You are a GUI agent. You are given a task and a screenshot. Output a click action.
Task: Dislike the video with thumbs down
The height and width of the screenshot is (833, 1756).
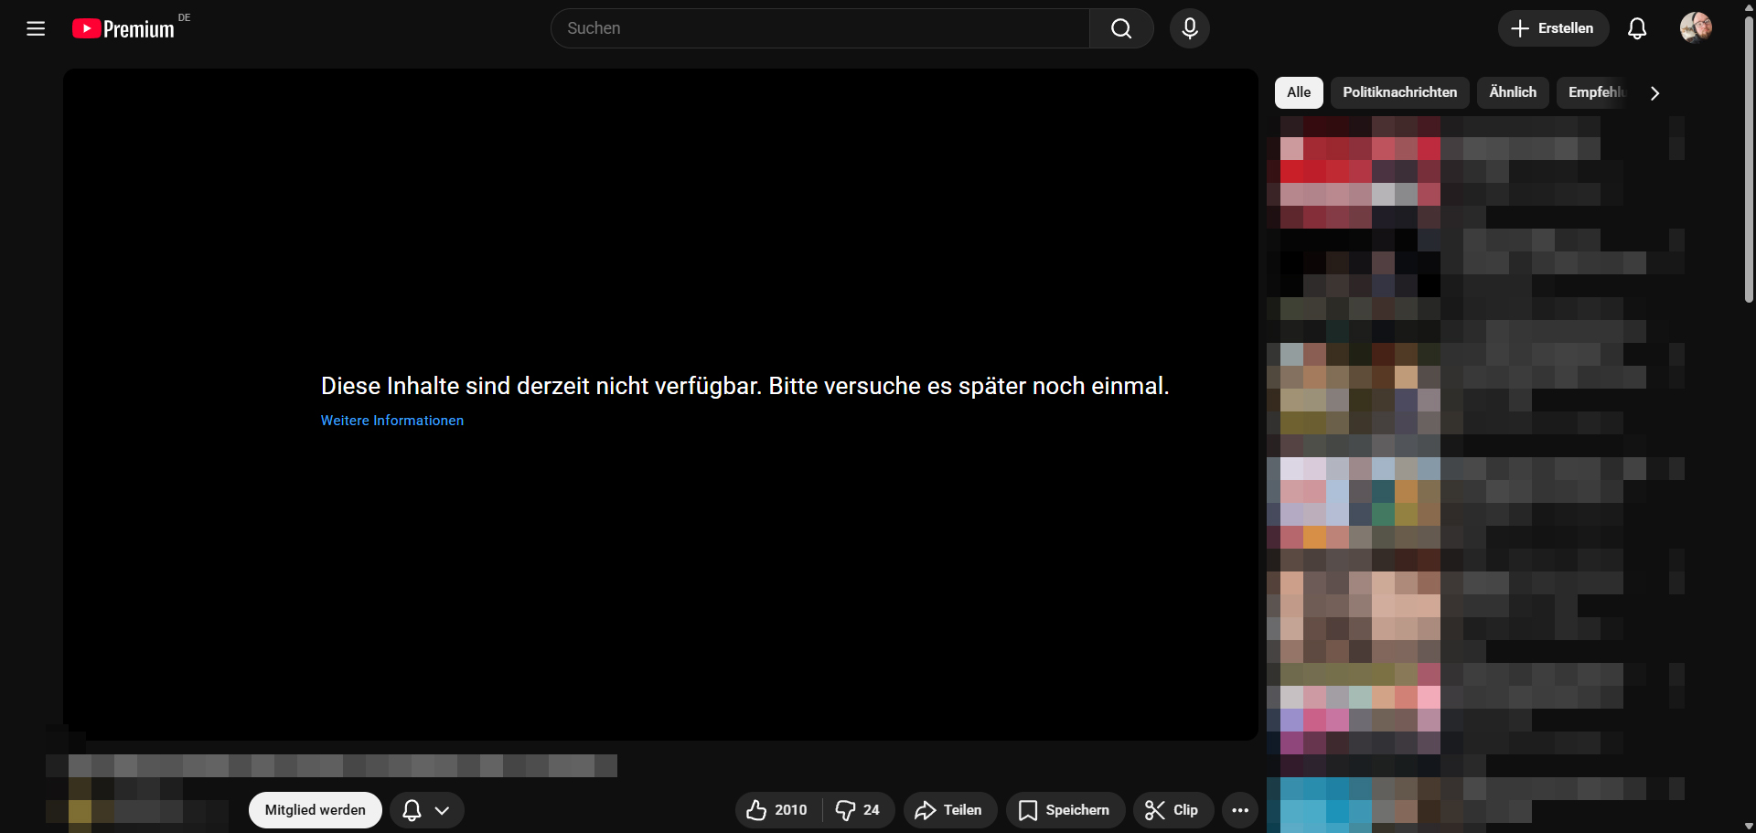[858, 810]
